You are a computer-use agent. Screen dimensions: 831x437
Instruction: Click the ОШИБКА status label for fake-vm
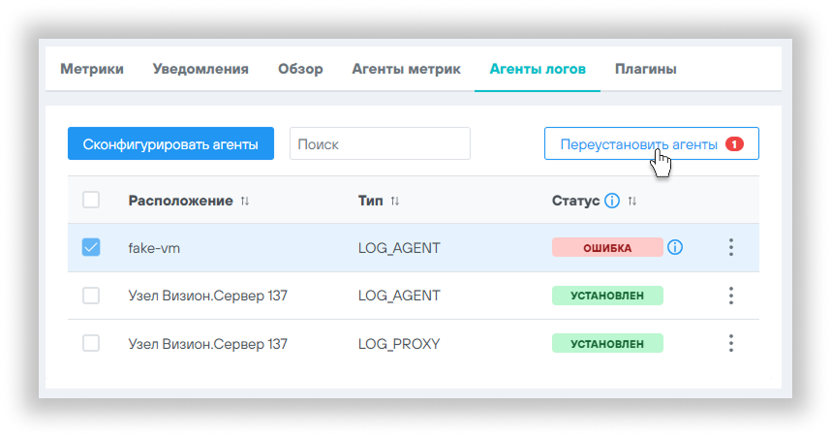(606, 248)
